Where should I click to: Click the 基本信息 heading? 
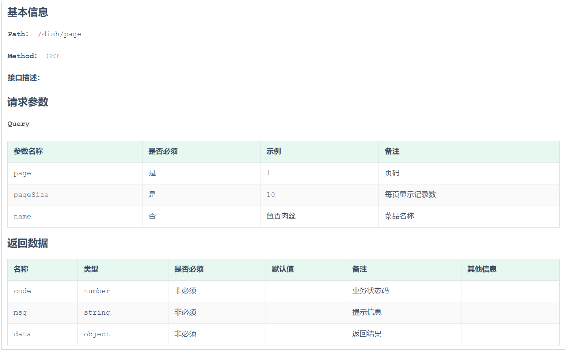28,12
